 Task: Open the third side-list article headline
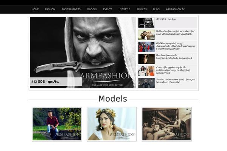pos(176,46)
